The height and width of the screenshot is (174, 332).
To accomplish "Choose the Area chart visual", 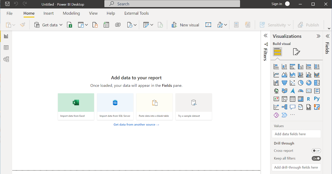I will (284, 75).
